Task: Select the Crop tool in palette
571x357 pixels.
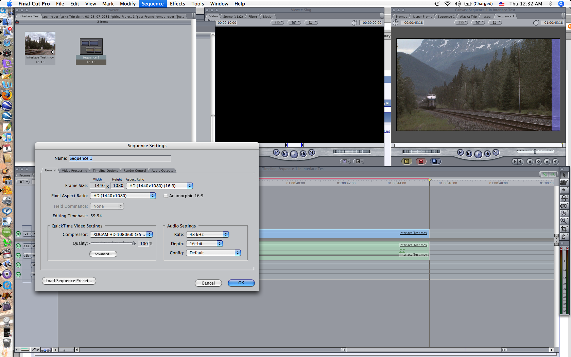Action: tap(564, 229)
